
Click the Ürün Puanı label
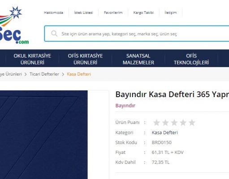pyautogui.click(x=127, y=122)
